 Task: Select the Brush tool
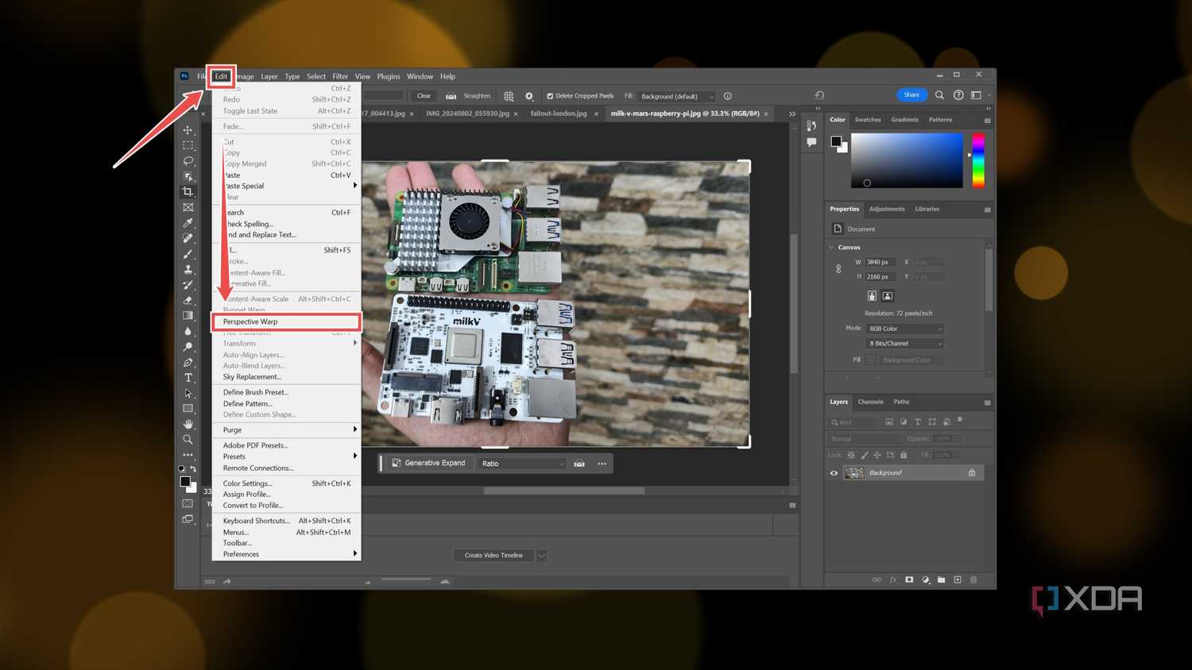(x=188, y=254)
